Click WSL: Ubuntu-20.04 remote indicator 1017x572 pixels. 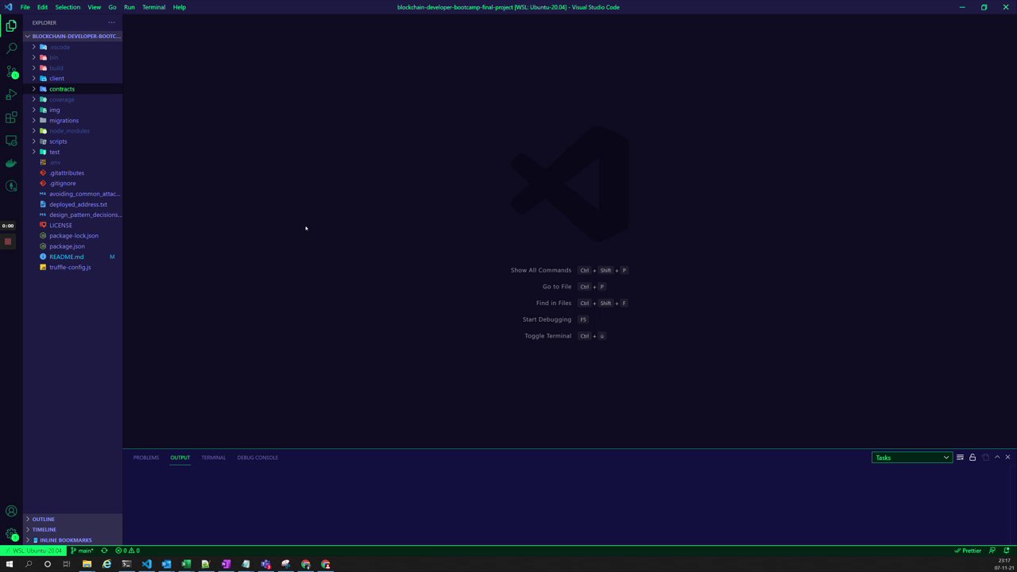(x=33, y=551)
